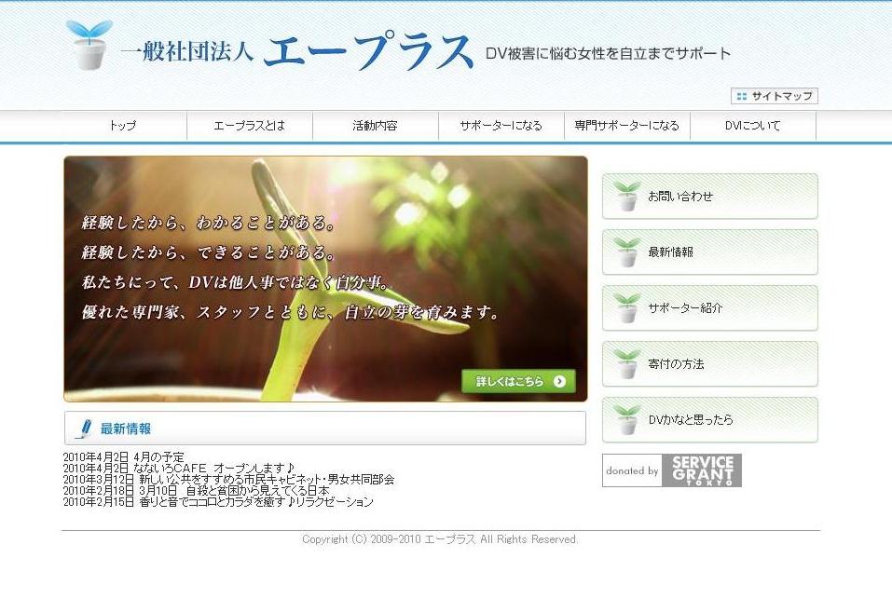
Task: Select サポーターになる in the navigation bar
Action: (x=501, y=126)
